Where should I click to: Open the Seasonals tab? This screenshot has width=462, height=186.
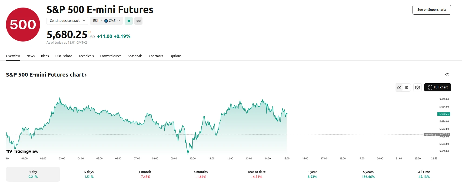(x=135, y=56)
